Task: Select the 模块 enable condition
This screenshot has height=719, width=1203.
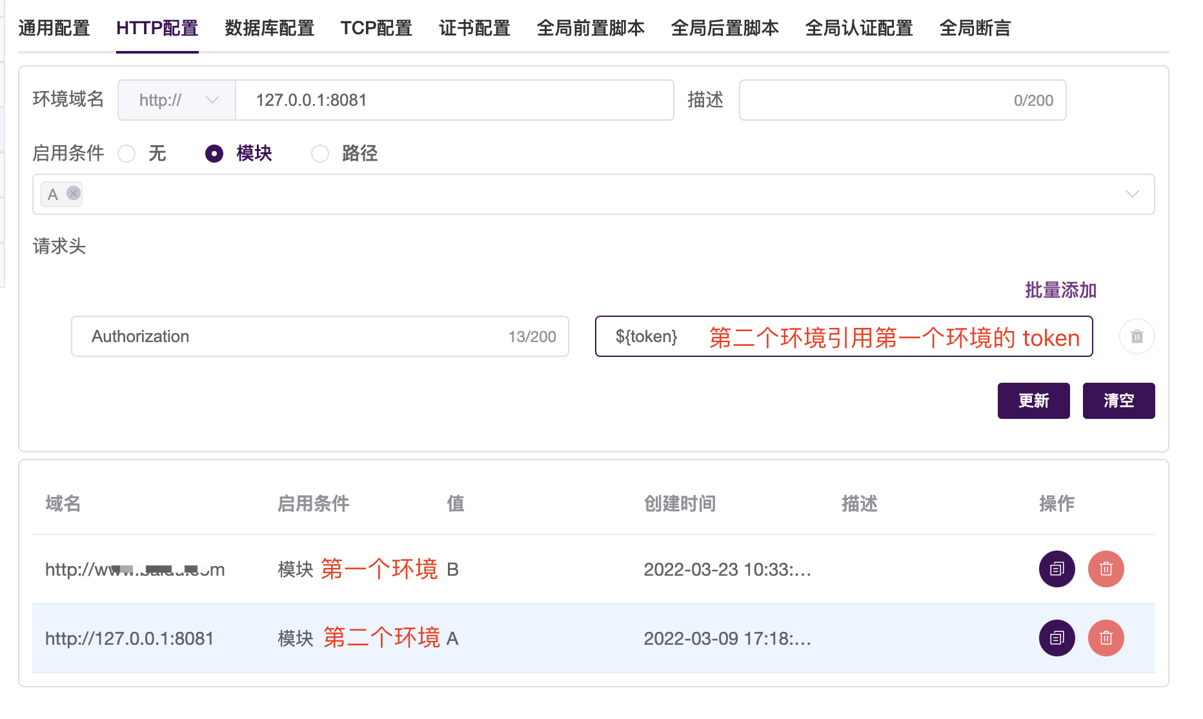Action: 214,154
